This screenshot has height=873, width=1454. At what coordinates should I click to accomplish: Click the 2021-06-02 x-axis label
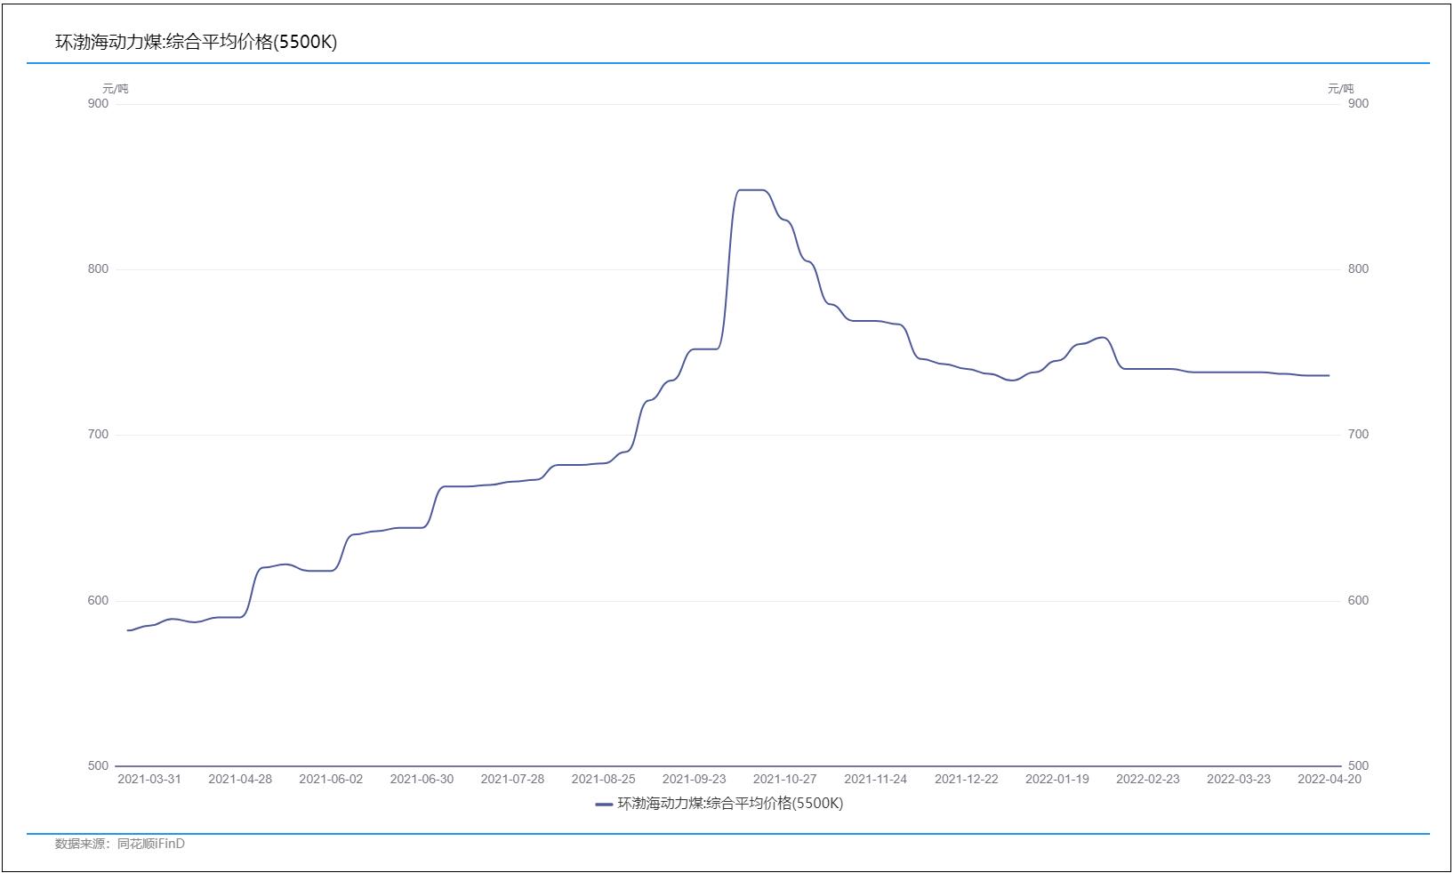pos(331,779)
